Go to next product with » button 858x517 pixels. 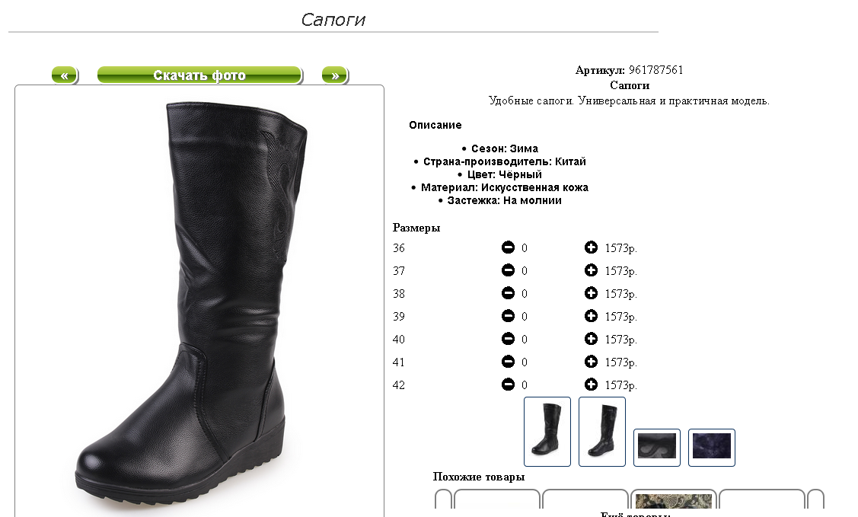335,75
